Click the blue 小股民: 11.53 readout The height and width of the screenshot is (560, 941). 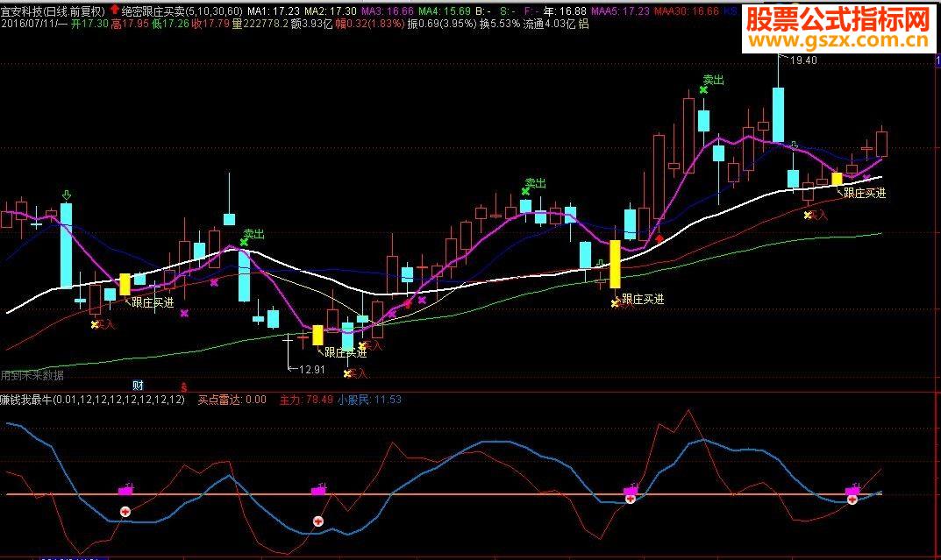(x=369, y=400)
